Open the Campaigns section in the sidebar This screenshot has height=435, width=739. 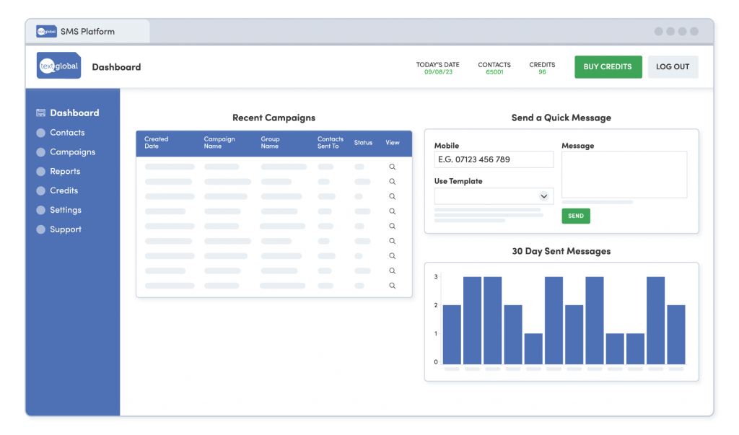point(72,152)
